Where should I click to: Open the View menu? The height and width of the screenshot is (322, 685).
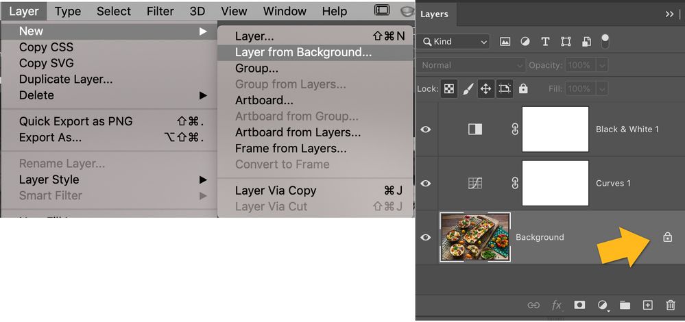click(234, 12)
